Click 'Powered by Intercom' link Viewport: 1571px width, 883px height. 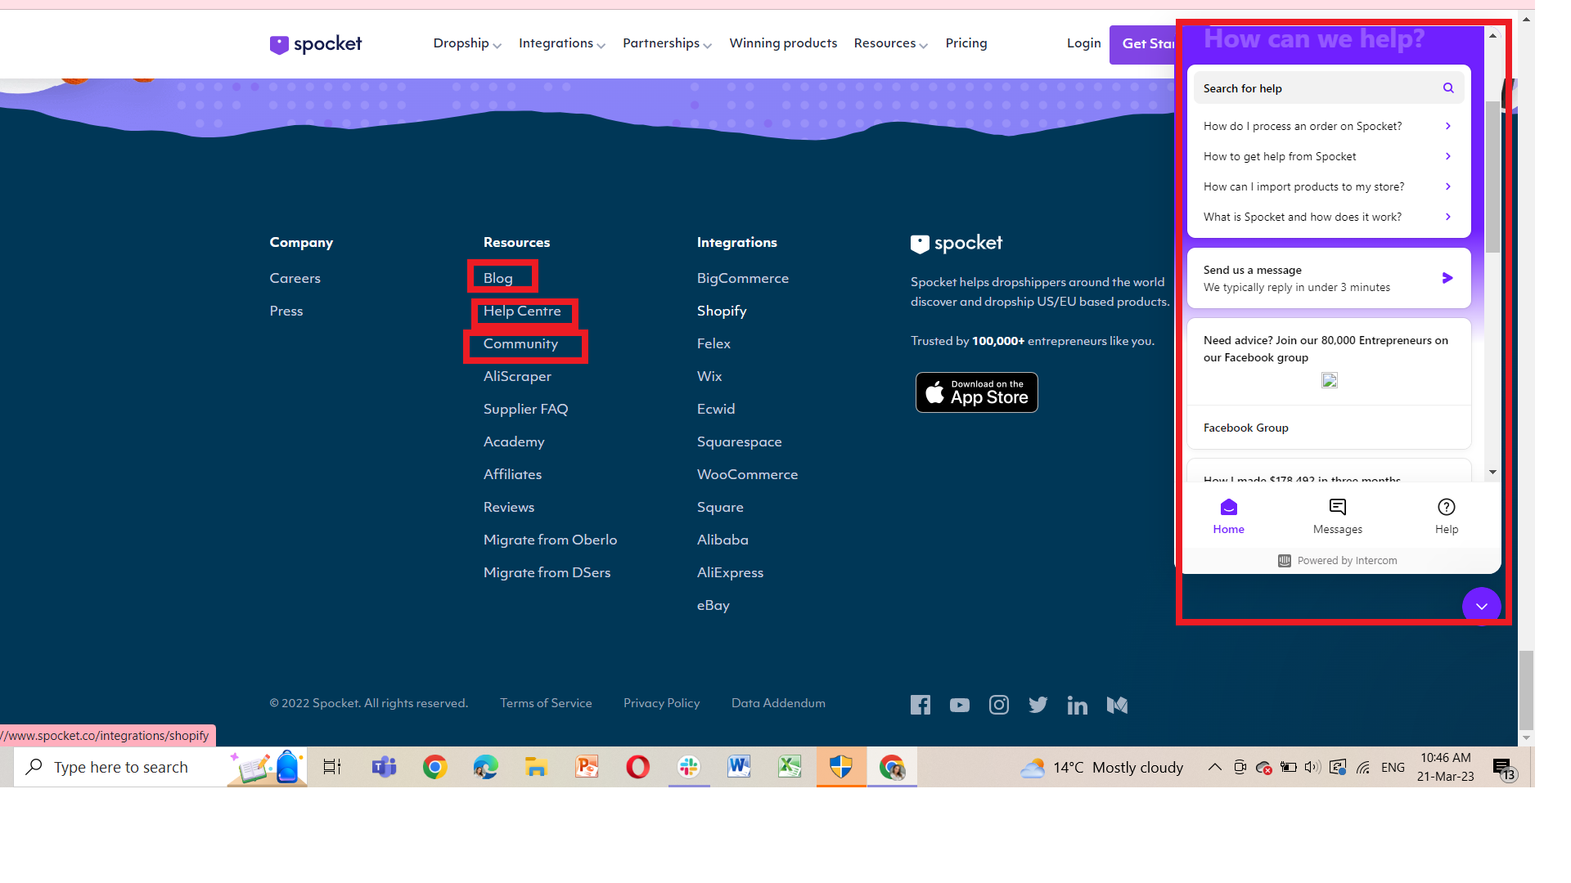(x=1338, y=561)
